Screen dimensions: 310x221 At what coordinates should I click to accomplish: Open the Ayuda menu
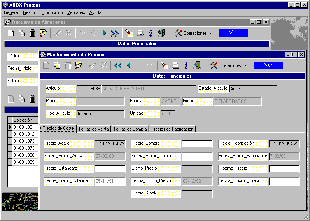pos(95,12)
